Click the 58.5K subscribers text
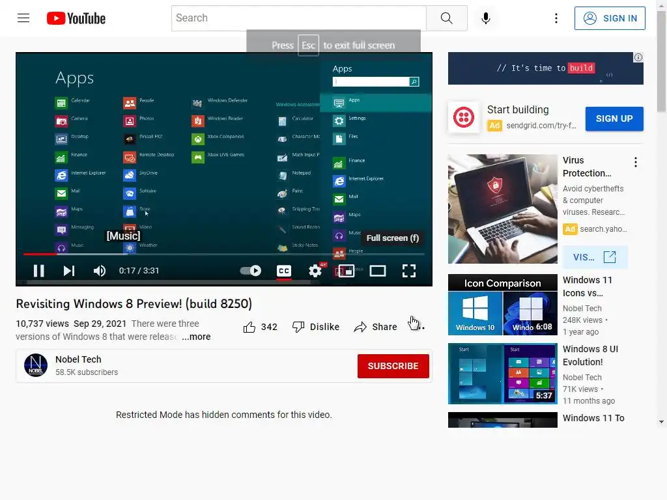The width and height of the screenshot is (667, 500). (x=87, y=372)
